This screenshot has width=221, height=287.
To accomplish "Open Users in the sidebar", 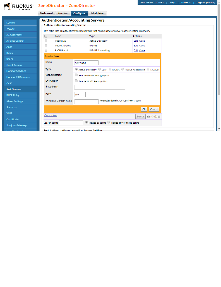I will point(20,59).
